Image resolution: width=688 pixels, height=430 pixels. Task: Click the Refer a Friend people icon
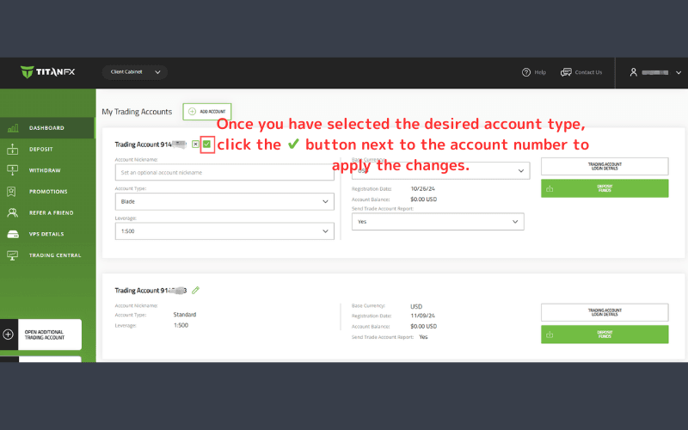click(13, 212)
